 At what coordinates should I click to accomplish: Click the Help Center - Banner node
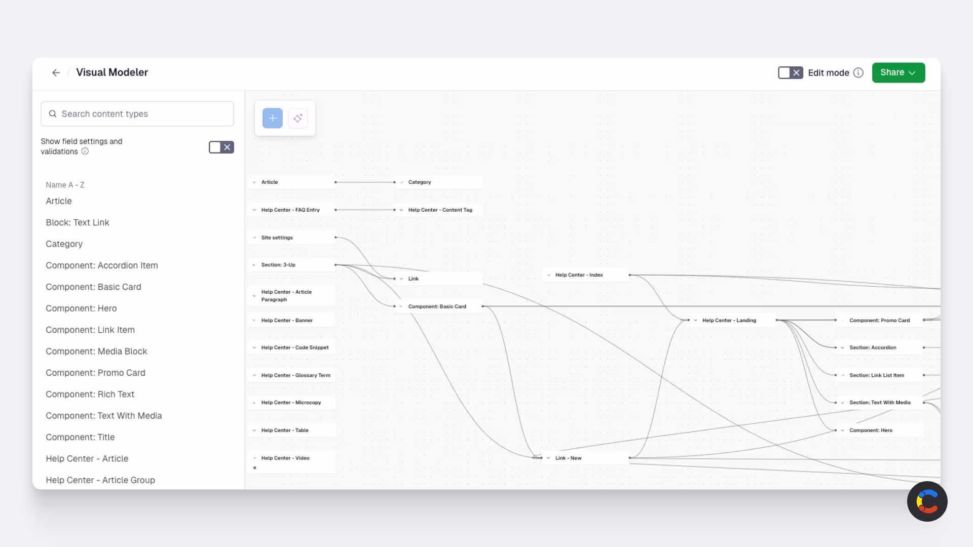tap(292, 321)
